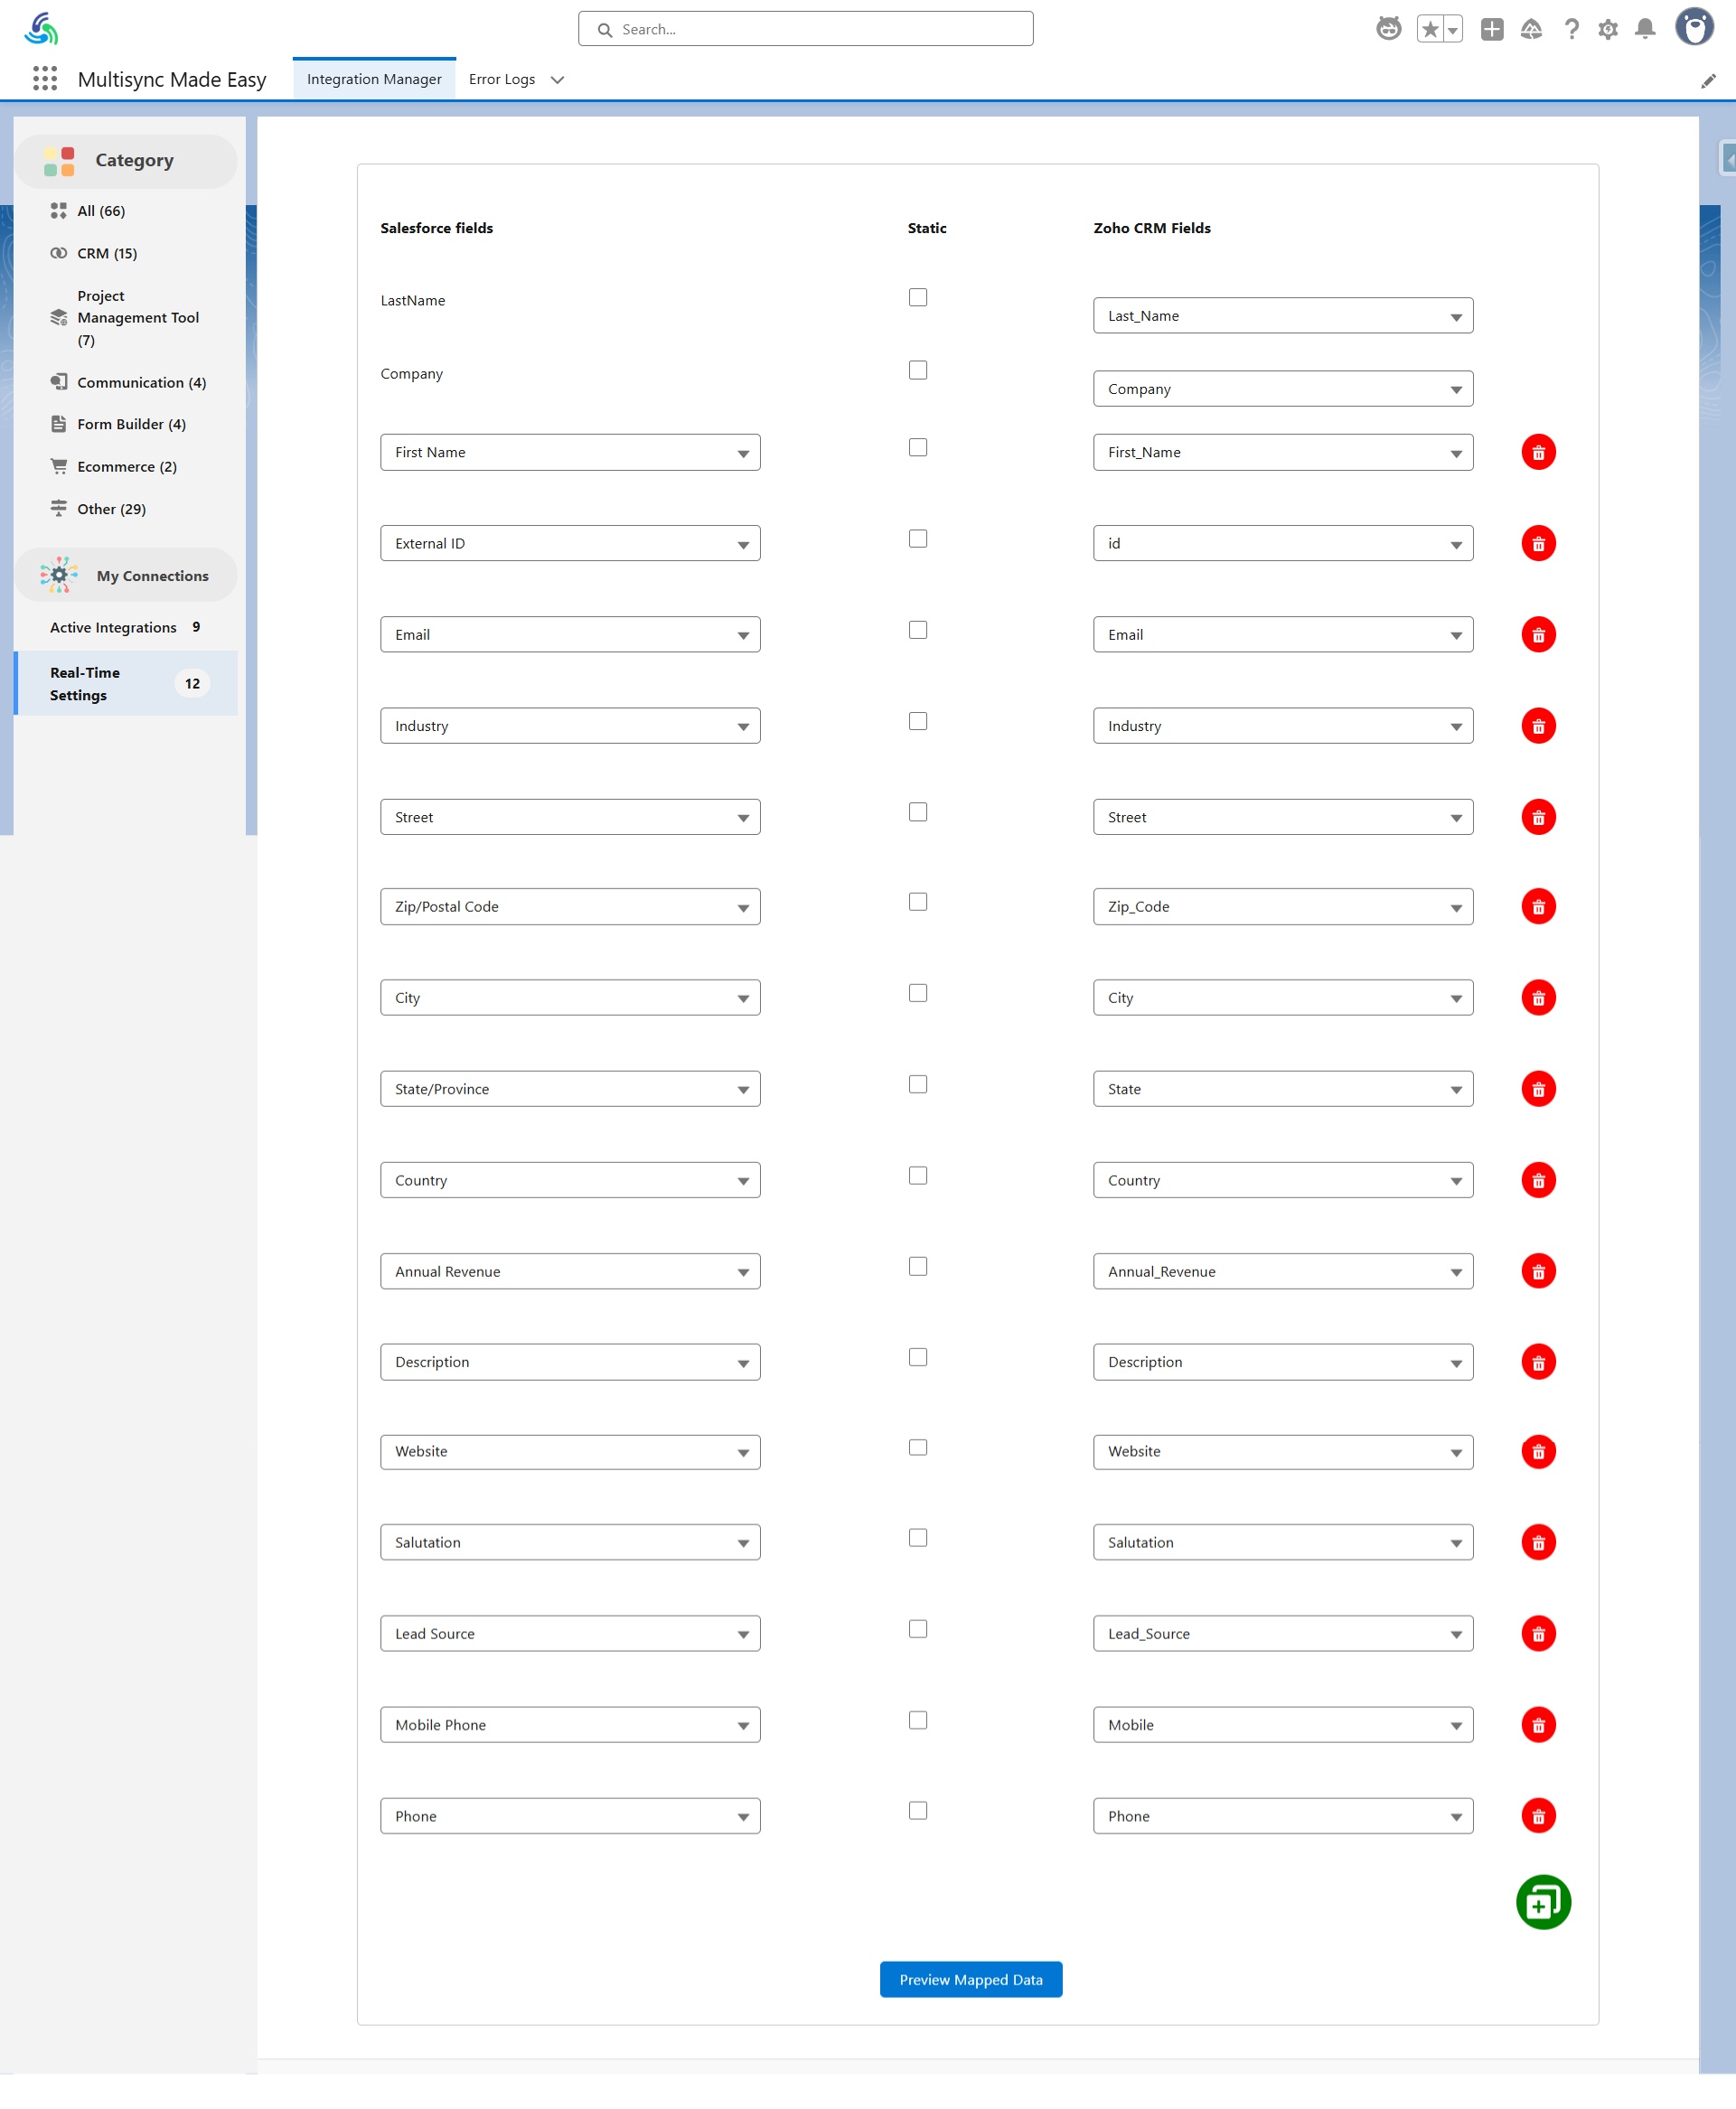The height and width of the screenshot is (2109, 1736).
Task: Check the Static box for Email row
Action: [x=917, y=630]
